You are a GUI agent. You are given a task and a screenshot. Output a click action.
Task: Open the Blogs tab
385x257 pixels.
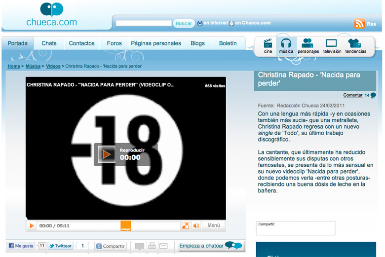pos(197,43)
